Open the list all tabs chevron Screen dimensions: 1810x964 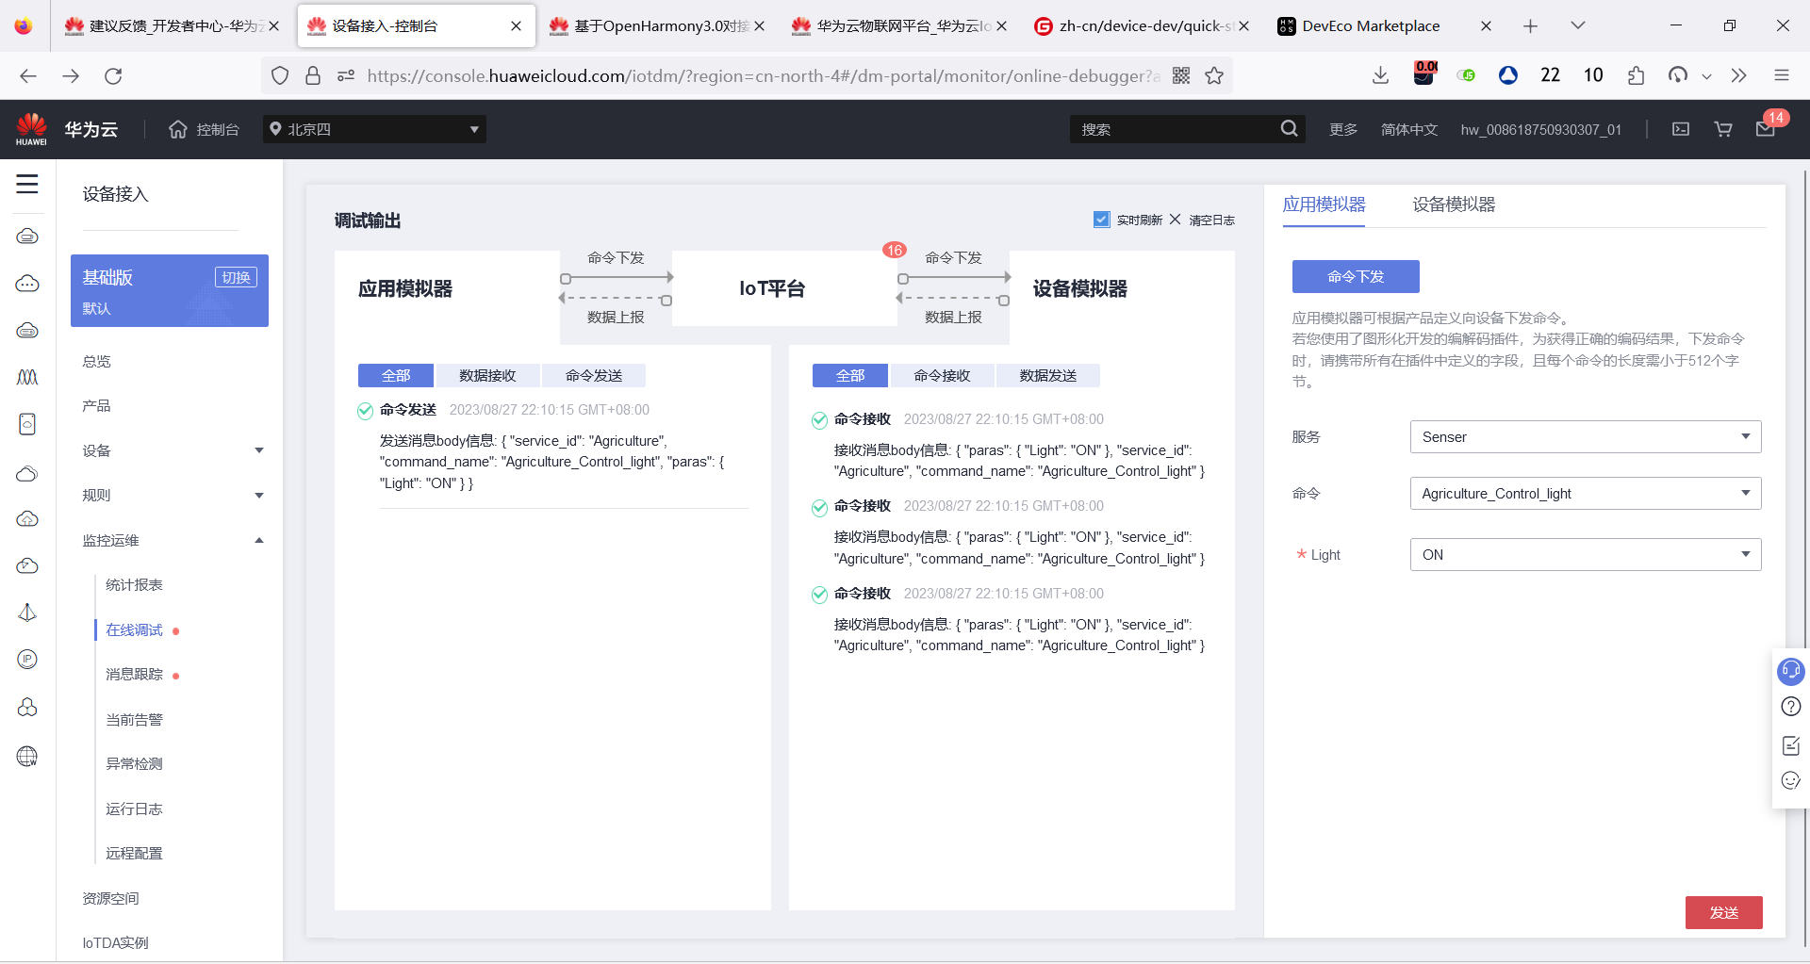(x=1577, y=26)
